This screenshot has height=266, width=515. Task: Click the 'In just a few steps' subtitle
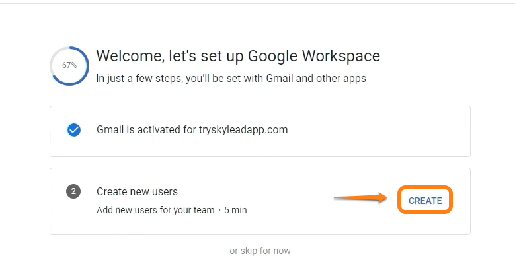point(231,78)
